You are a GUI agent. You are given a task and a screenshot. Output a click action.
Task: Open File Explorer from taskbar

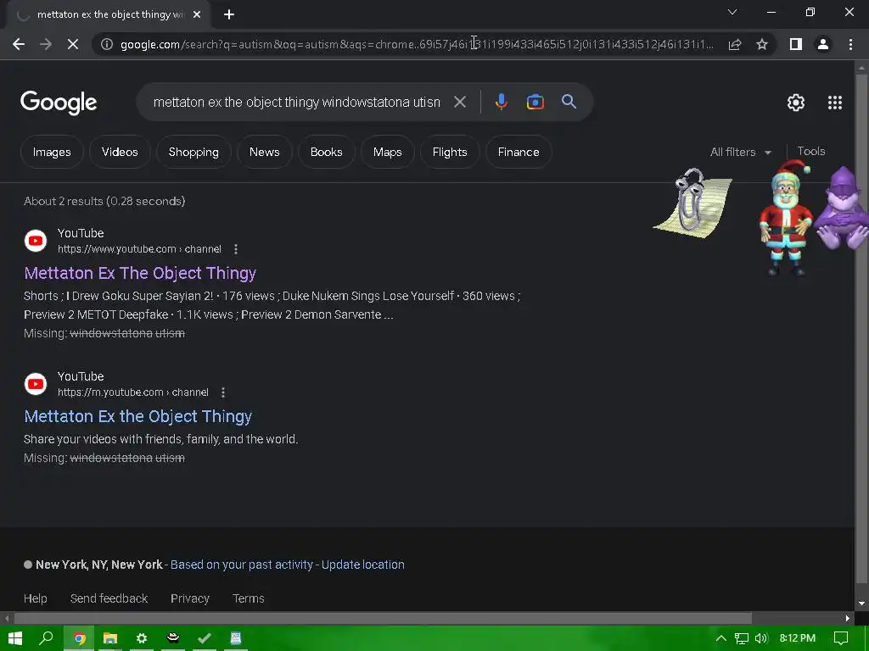pyautogui.click(x=110, y=638)
